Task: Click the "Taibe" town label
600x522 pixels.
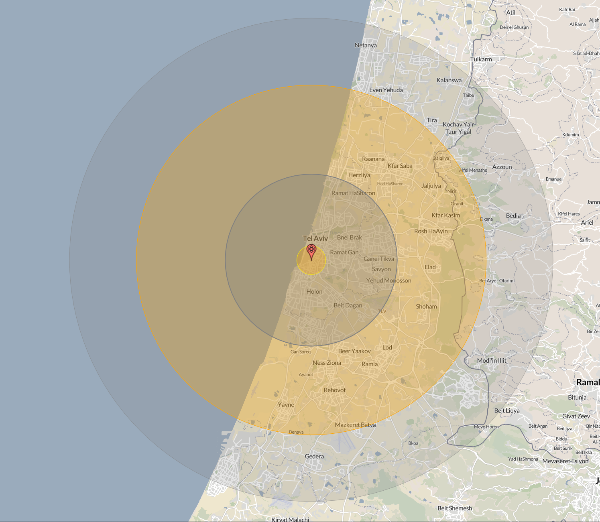Action: pyautogui.click(x=468, y=95)
